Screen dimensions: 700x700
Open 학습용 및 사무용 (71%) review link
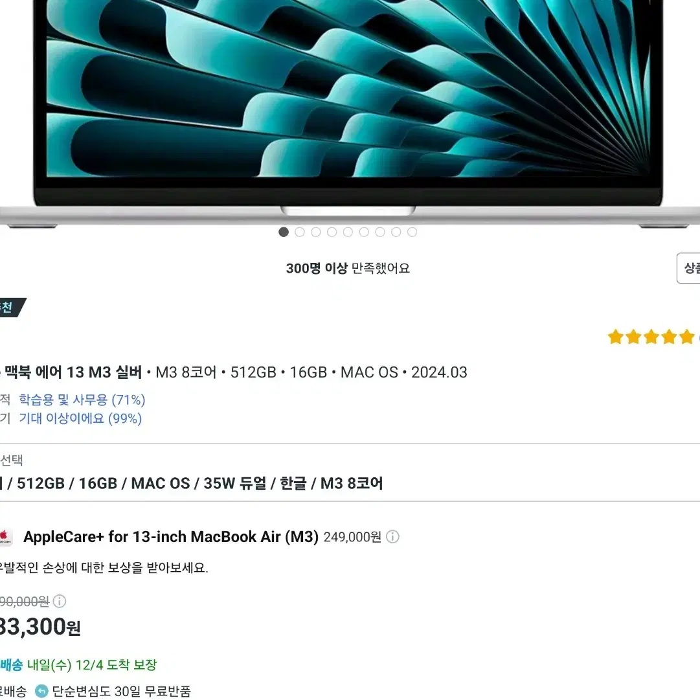pyautogui.click(x=82, y=400)
